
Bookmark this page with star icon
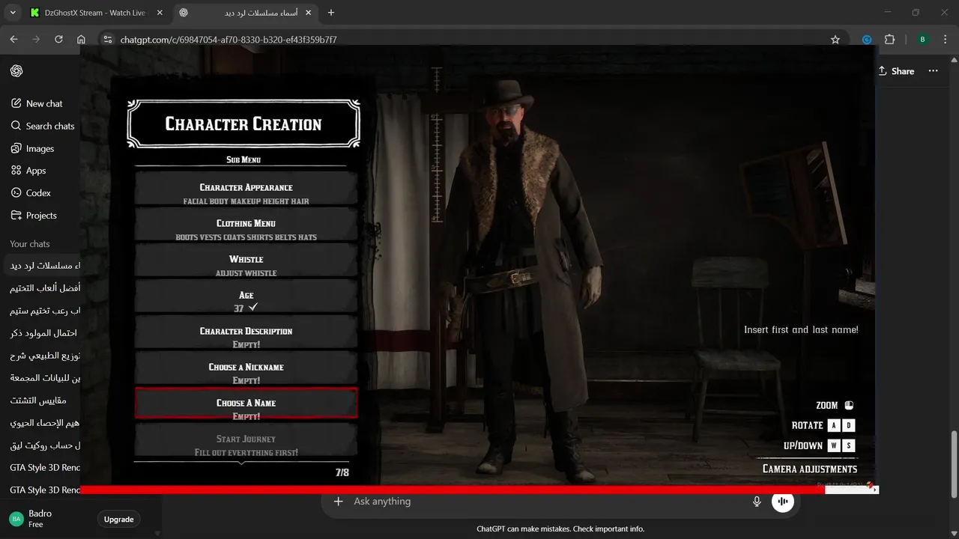(835, 40)
